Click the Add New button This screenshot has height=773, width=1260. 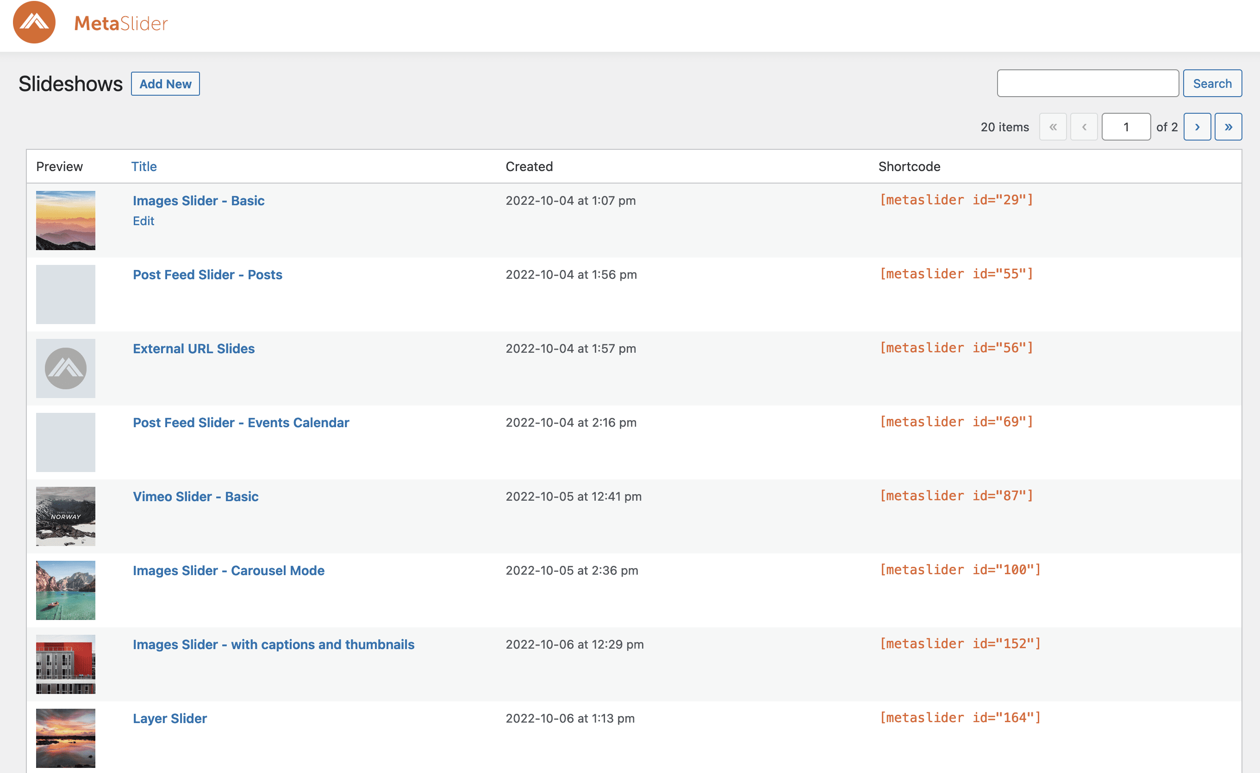coord(165,84)
